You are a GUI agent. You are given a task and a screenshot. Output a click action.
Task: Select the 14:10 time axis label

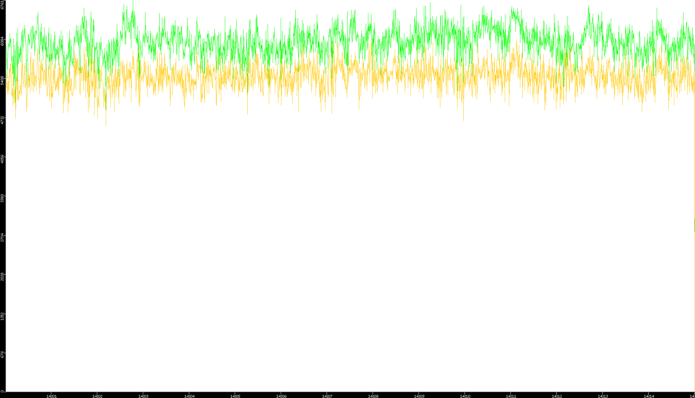tap(465, 396)
